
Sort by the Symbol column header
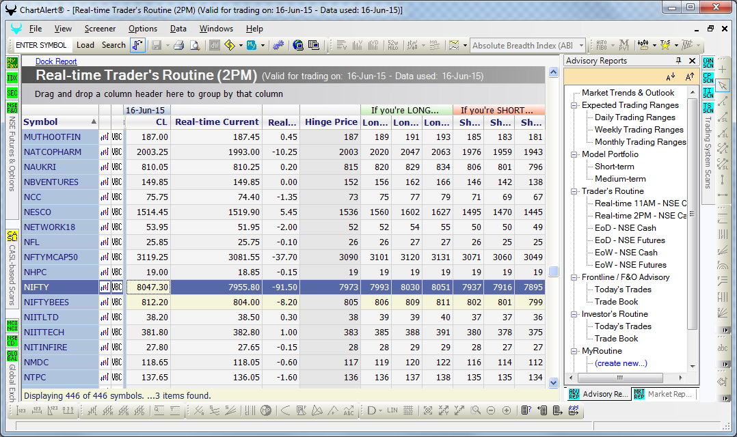click(59, 122)
